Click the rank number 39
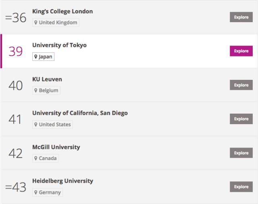Screen dimensions: 258x204 pos(16,51)
